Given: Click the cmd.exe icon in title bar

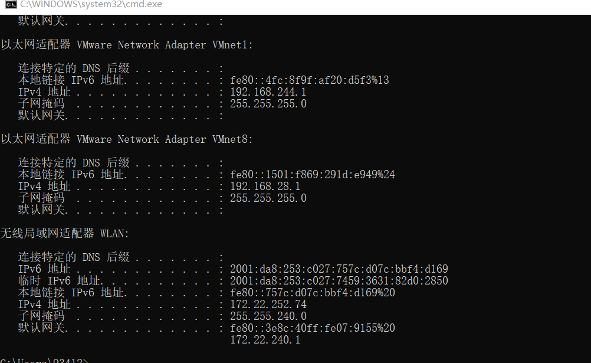Looking at the screenshot, I should [x=9, y=5].
